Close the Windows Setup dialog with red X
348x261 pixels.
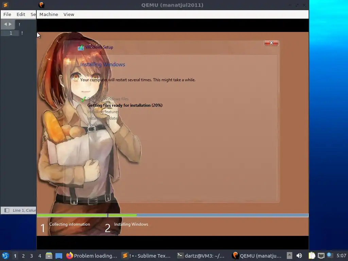271,43
